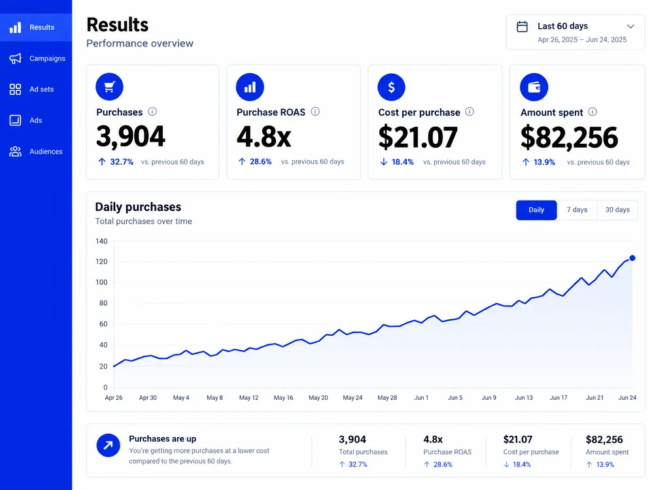Click the May 20 x-axis label
The height and width of the screenshot is (490, 654).
(x=318, y=398)
